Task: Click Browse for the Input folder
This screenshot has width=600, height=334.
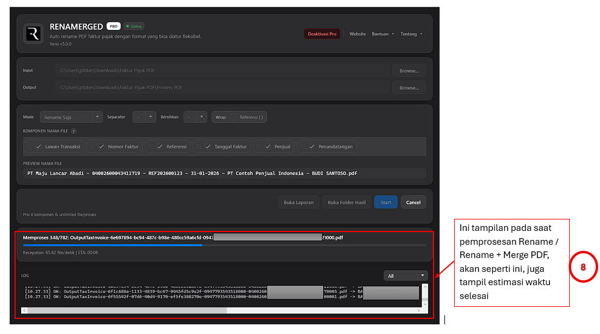Action: (409, 71)
